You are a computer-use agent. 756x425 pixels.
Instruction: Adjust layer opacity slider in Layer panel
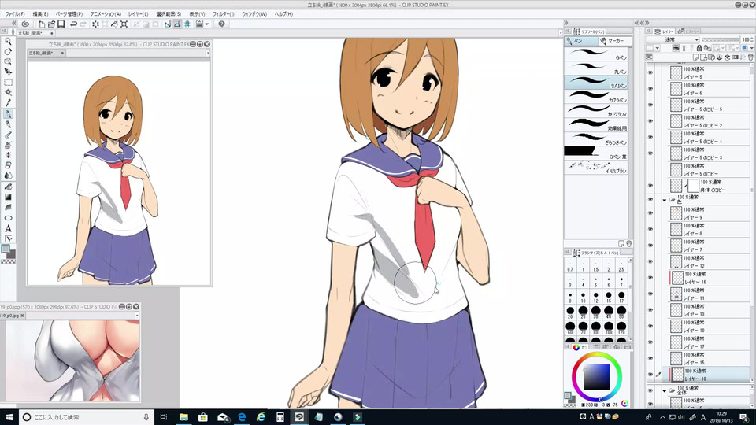721,39
